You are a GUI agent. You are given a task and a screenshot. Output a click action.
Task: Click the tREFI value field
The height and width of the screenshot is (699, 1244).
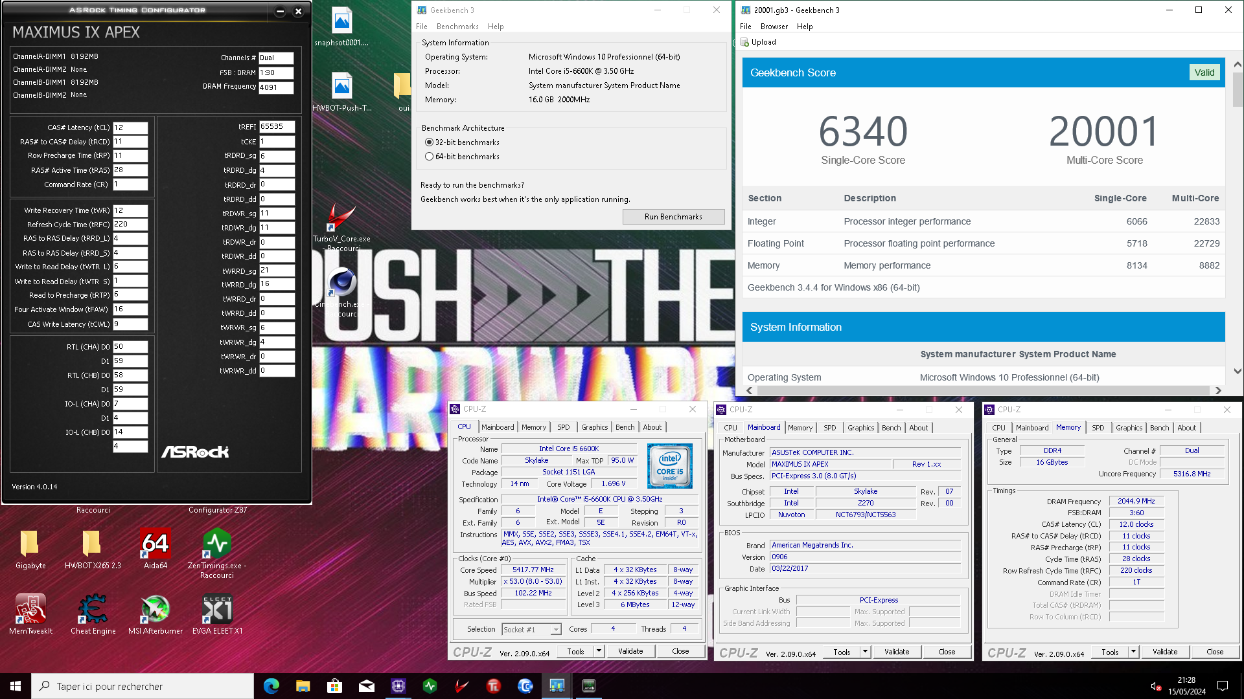click(x=277, y=127)
